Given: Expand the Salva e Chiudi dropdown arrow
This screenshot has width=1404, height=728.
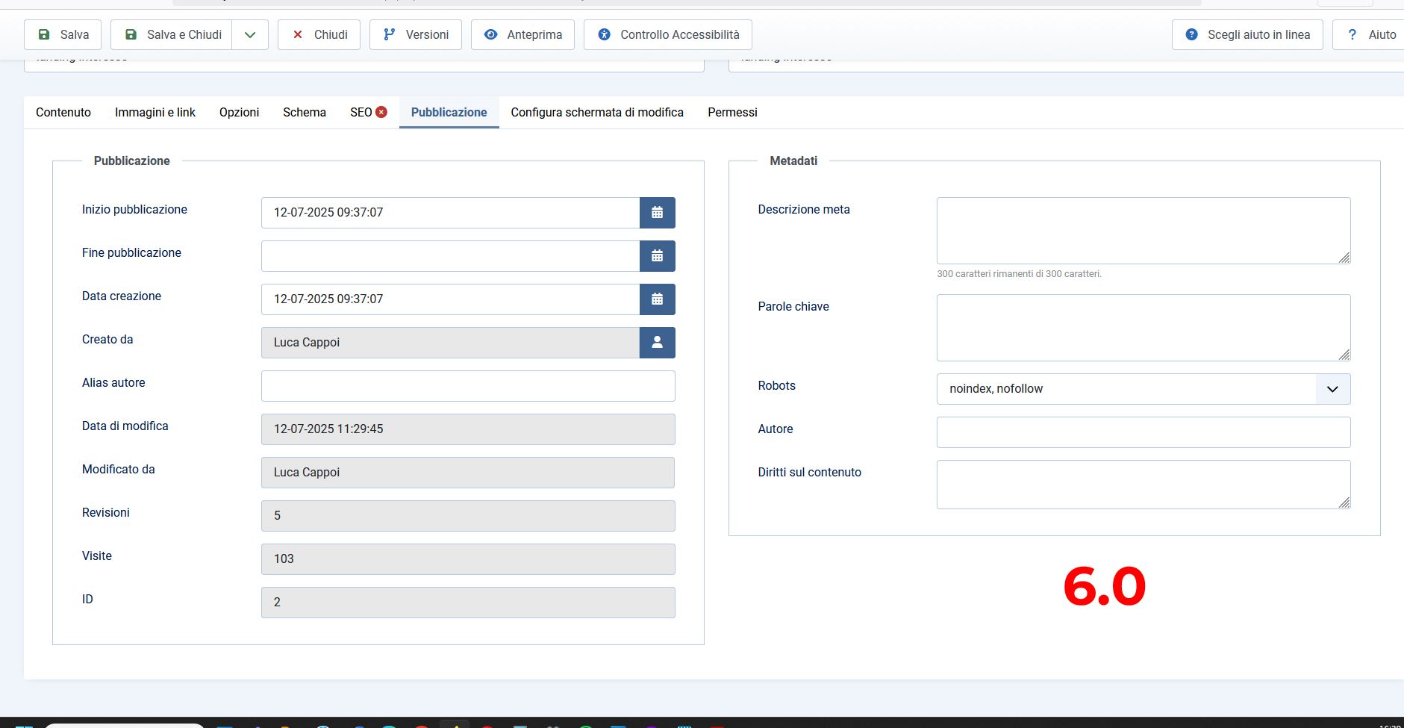Looking at the screenshot, I should coord(250,35).
